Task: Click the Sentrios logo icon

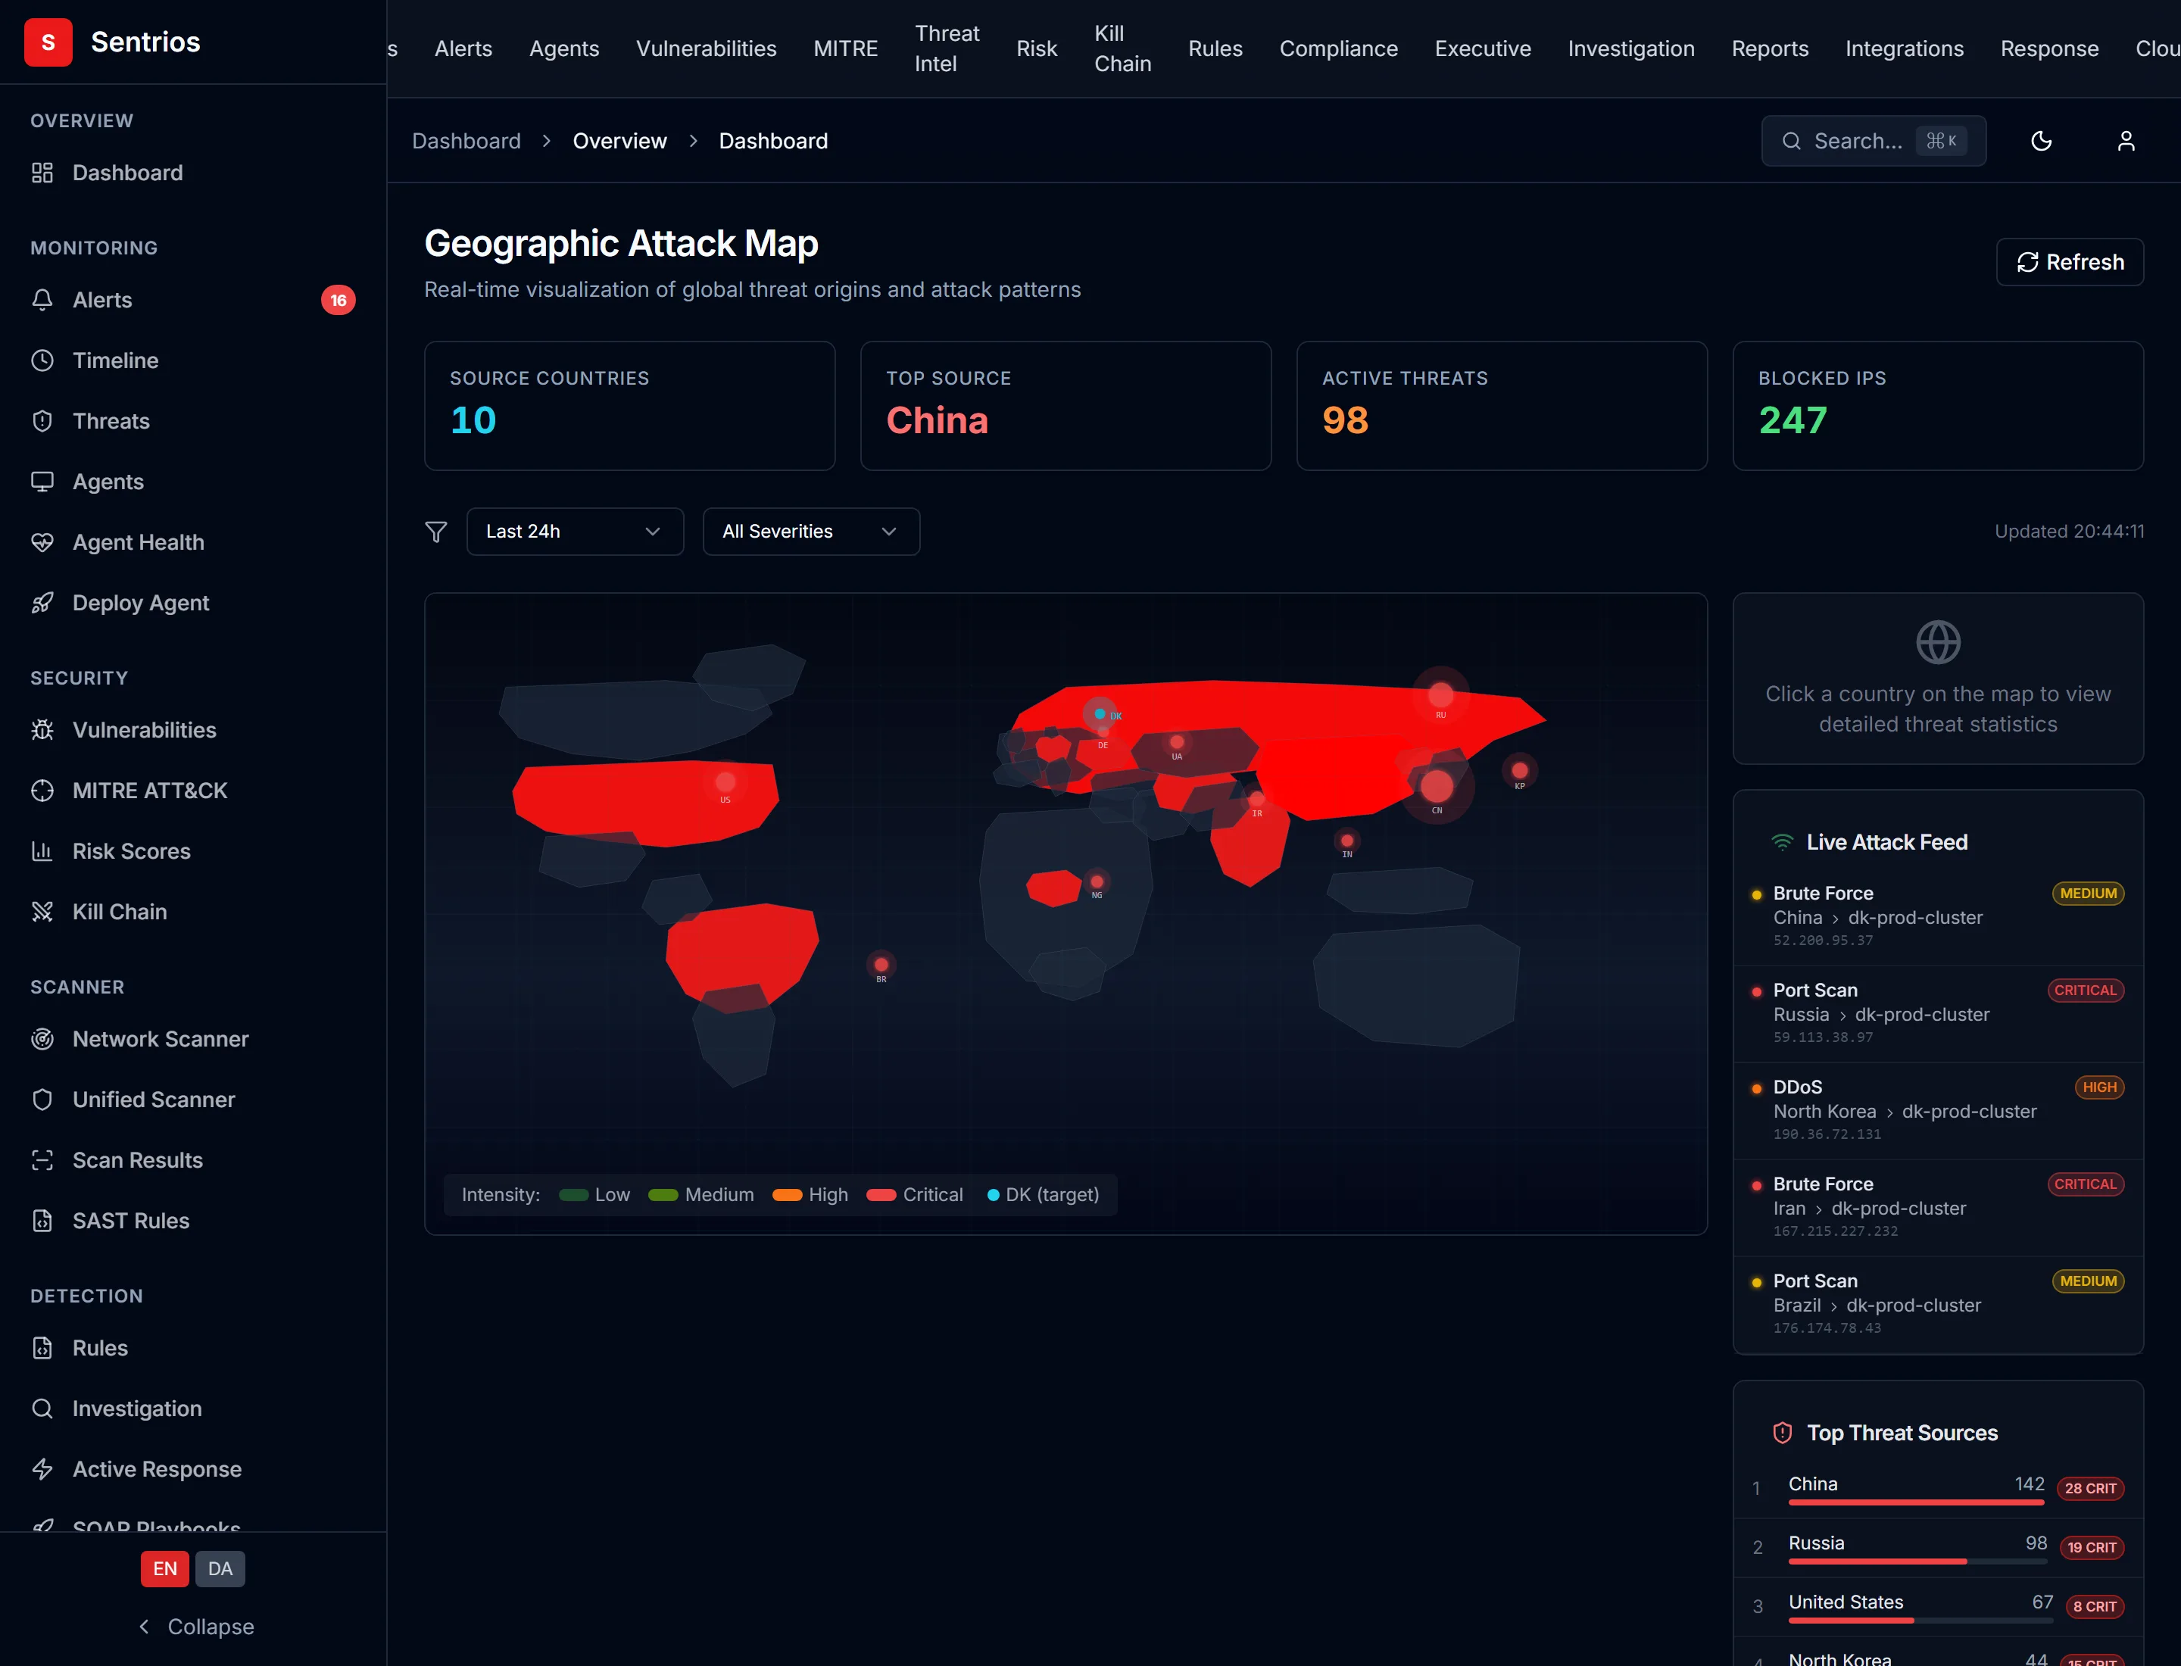Action: pyautogui.click(x=48, y=42)
